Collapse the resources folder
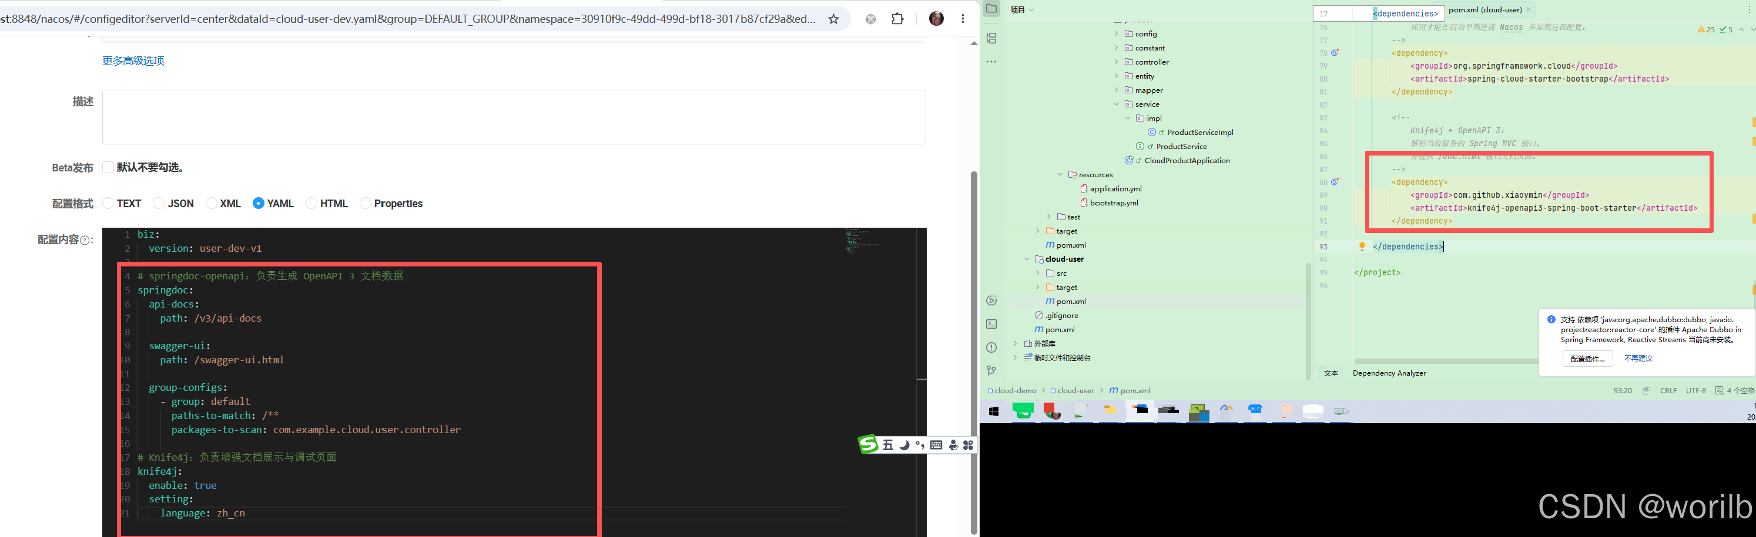 1060,175
